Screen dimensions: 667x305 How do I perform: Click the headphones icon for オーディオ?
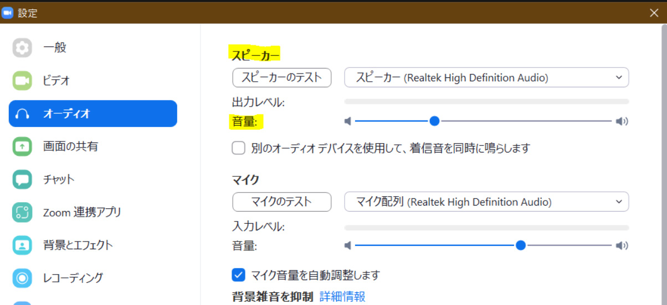[x=22, y=114]
